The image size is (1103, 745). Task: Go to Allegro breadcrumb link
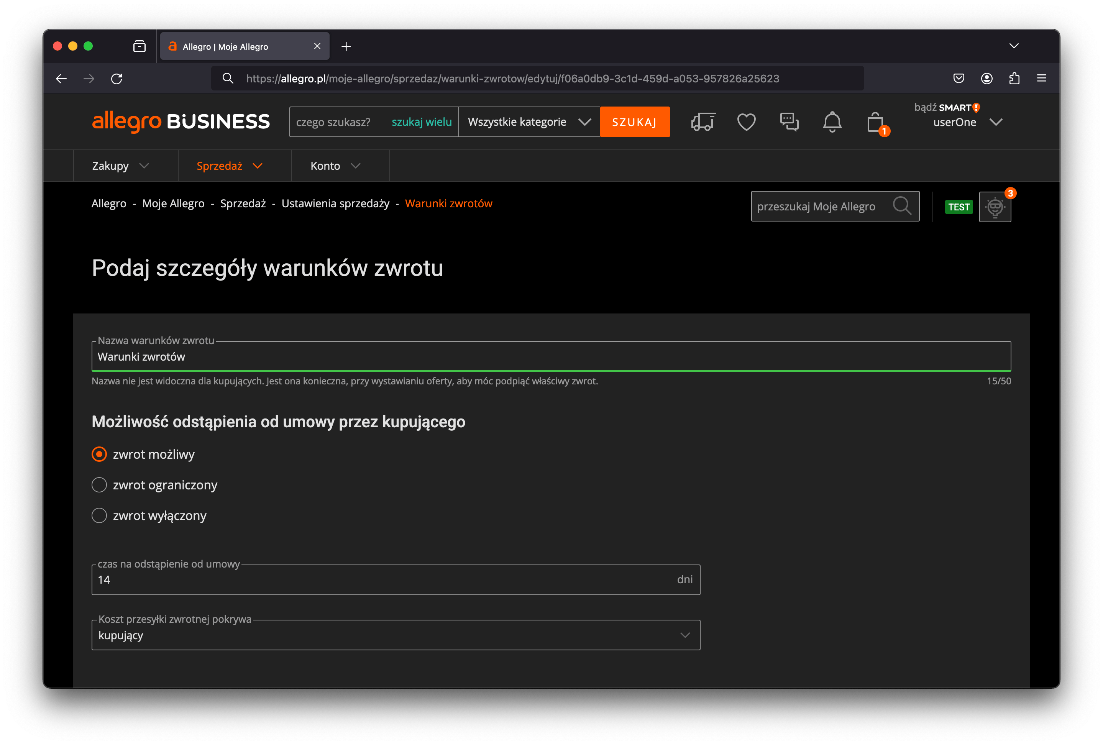pos(109,203)
